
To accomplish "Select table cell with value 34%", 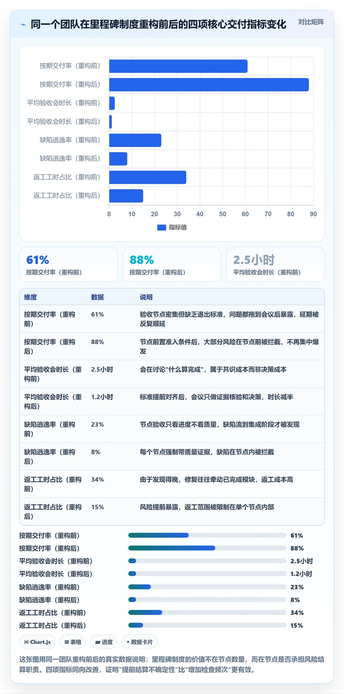I will [x=97, y=480].
